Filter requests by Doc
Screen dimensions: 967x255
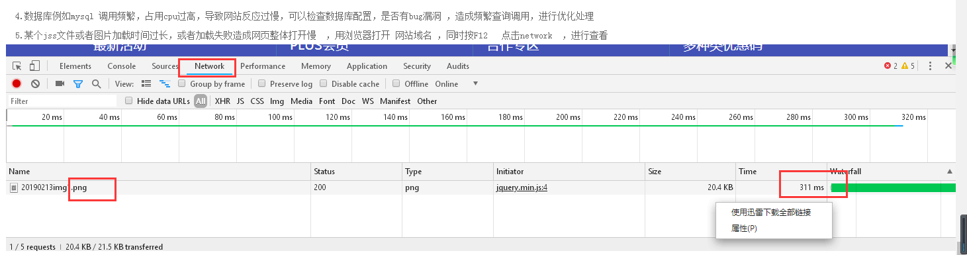pyautogui.click(x=348, y=101)
